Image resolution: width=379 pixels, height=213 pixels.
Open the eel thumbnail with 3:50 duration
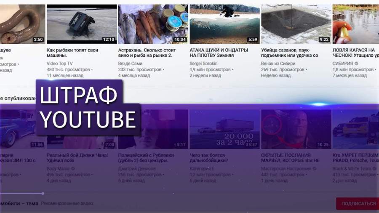[22, 24]
